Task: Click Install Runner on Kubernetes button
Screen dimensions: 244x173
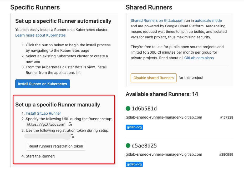Action: click(43, 84)
